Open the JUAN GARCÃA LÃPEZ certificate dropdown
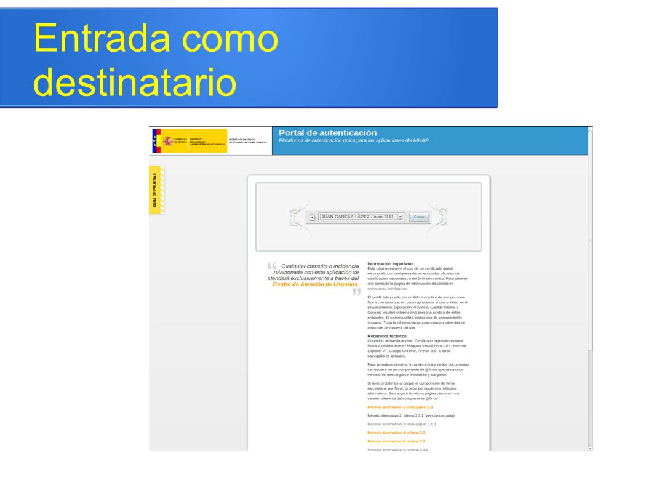The width and height of the screenshot is (651, 488). tap(361, 217)
